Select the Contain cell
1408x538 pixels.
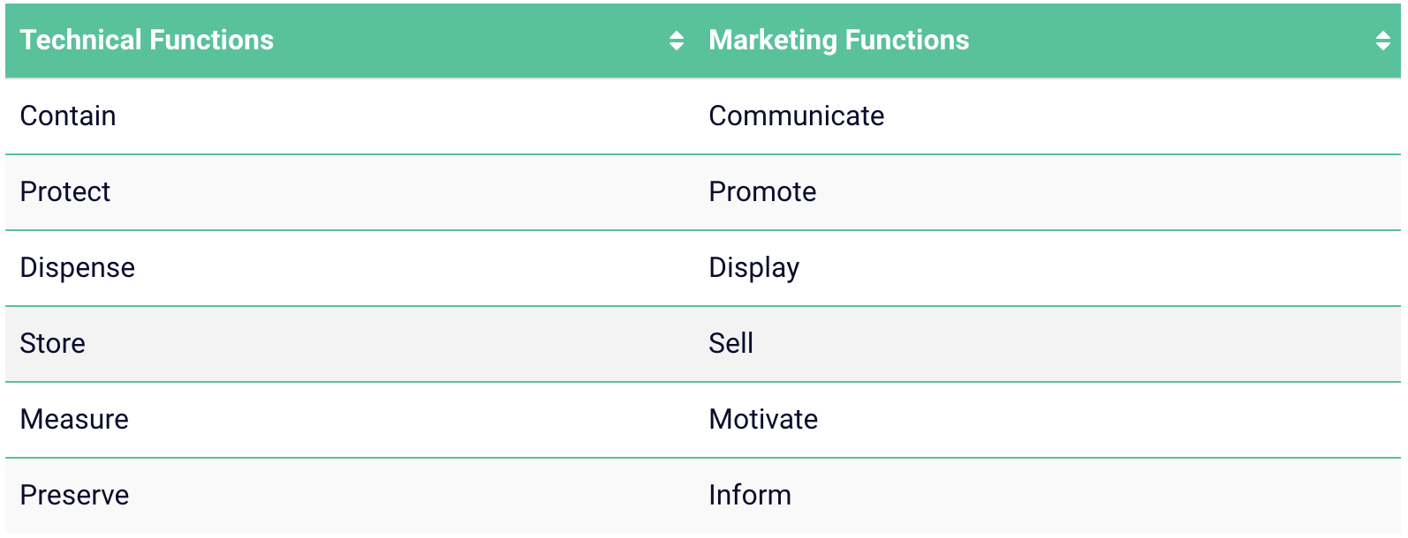[x=67, y=116]
